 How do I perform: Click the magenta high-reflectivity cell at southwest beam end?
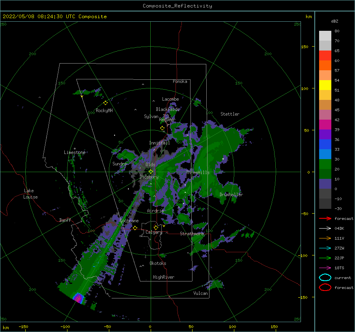pyautogui.click(x=78, y=298)
